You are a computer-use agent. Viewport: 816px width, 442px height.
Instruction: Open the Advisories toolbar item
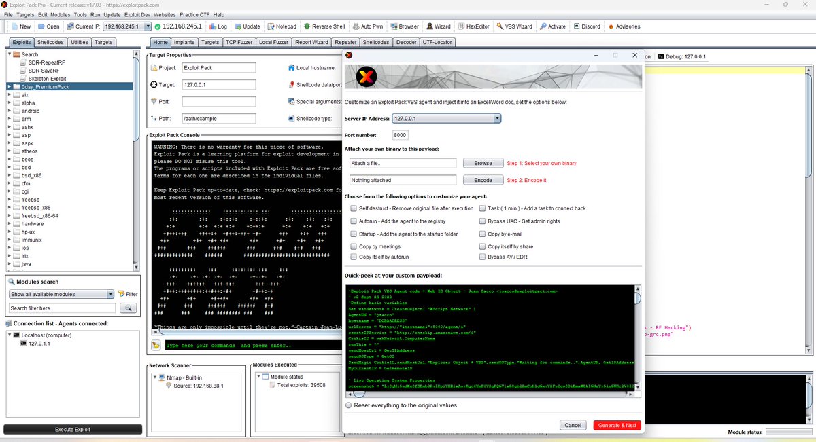pos(624,26)
